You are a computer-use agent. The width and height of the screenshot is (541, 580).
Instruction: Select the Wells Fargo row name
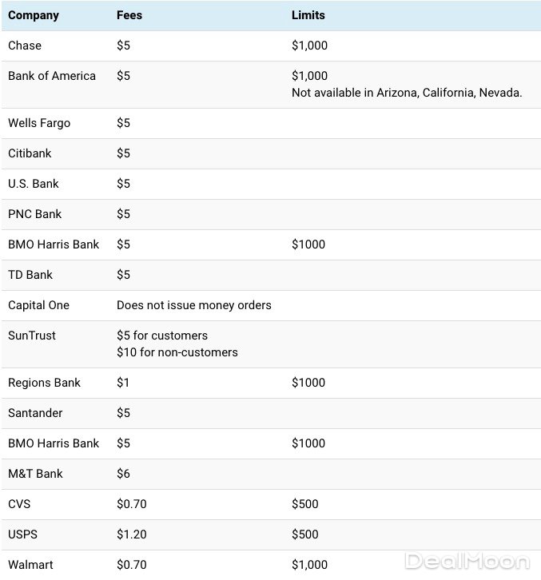39,123
